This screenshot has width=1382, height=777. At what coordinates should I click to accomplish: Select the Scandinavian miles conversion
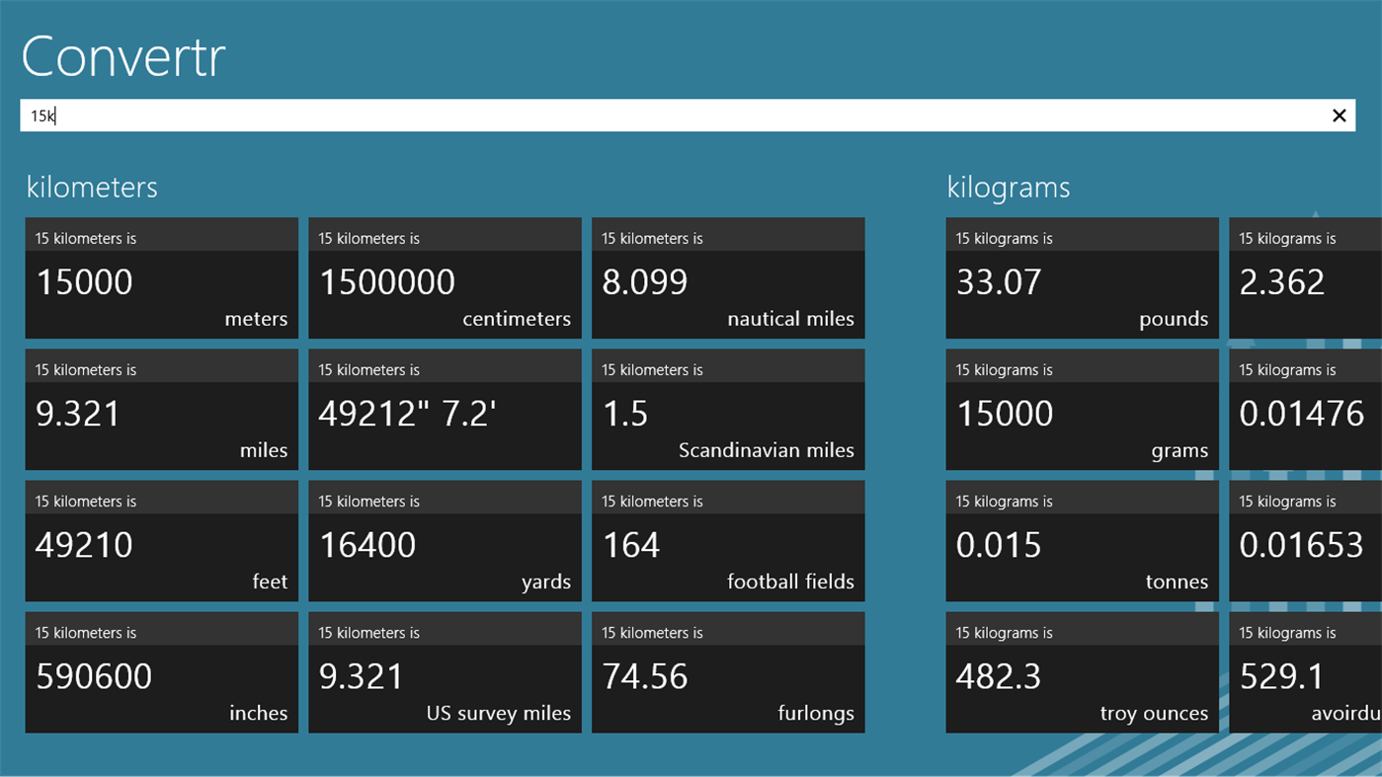728,409
